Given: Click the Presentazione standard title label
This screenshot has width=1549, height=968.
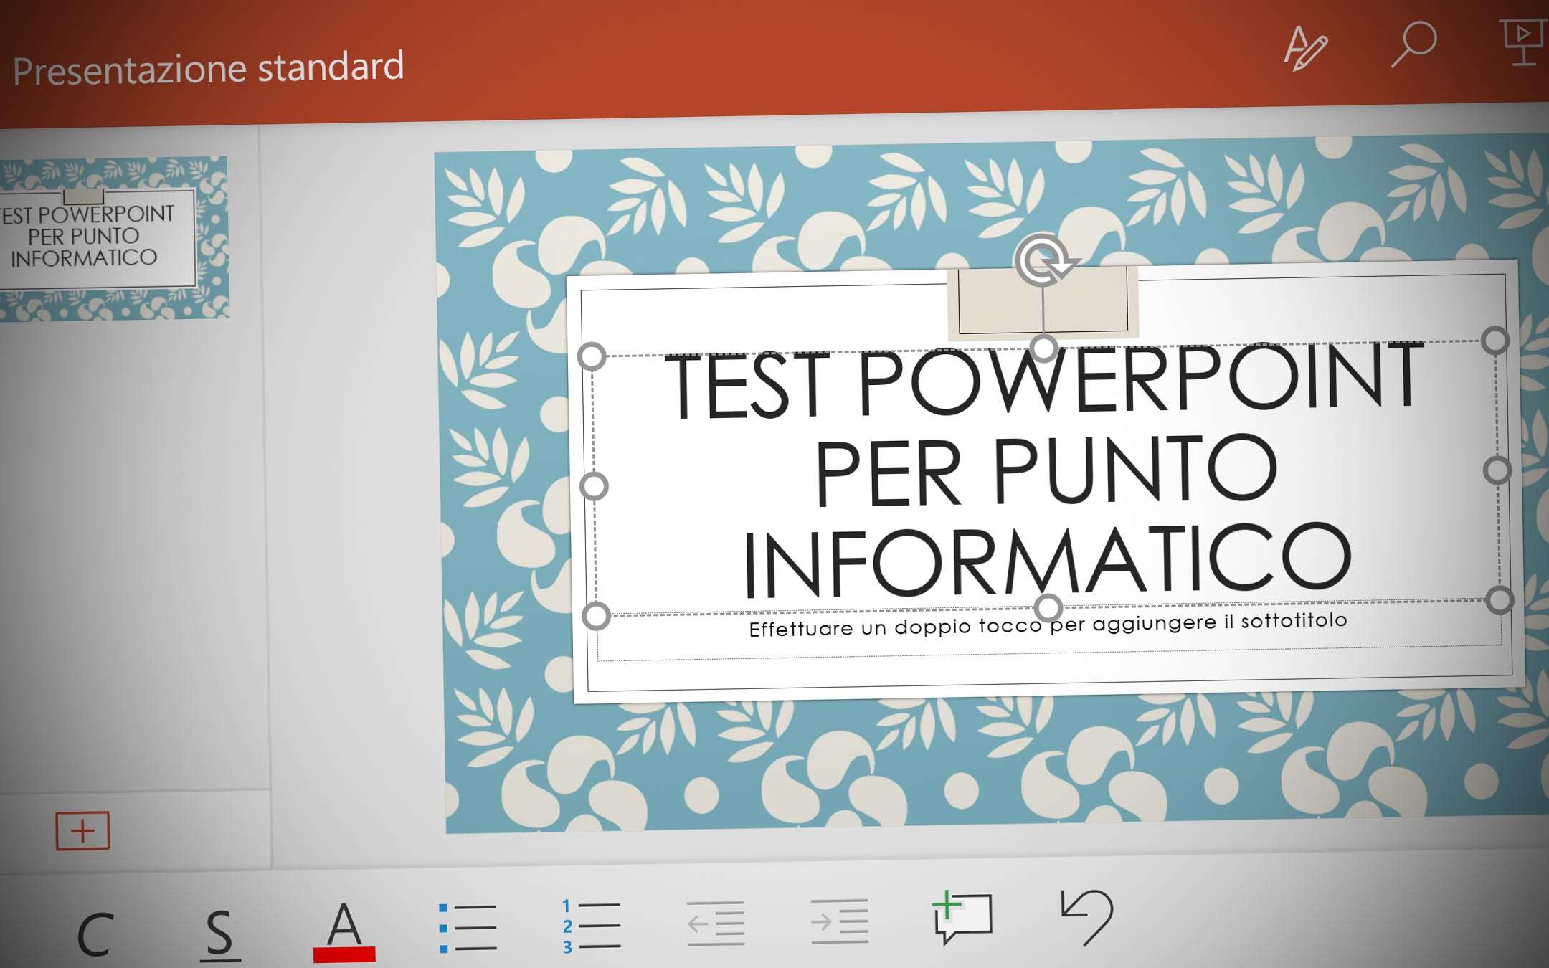Looking at the screenshot, I should (x=208, y=67).
